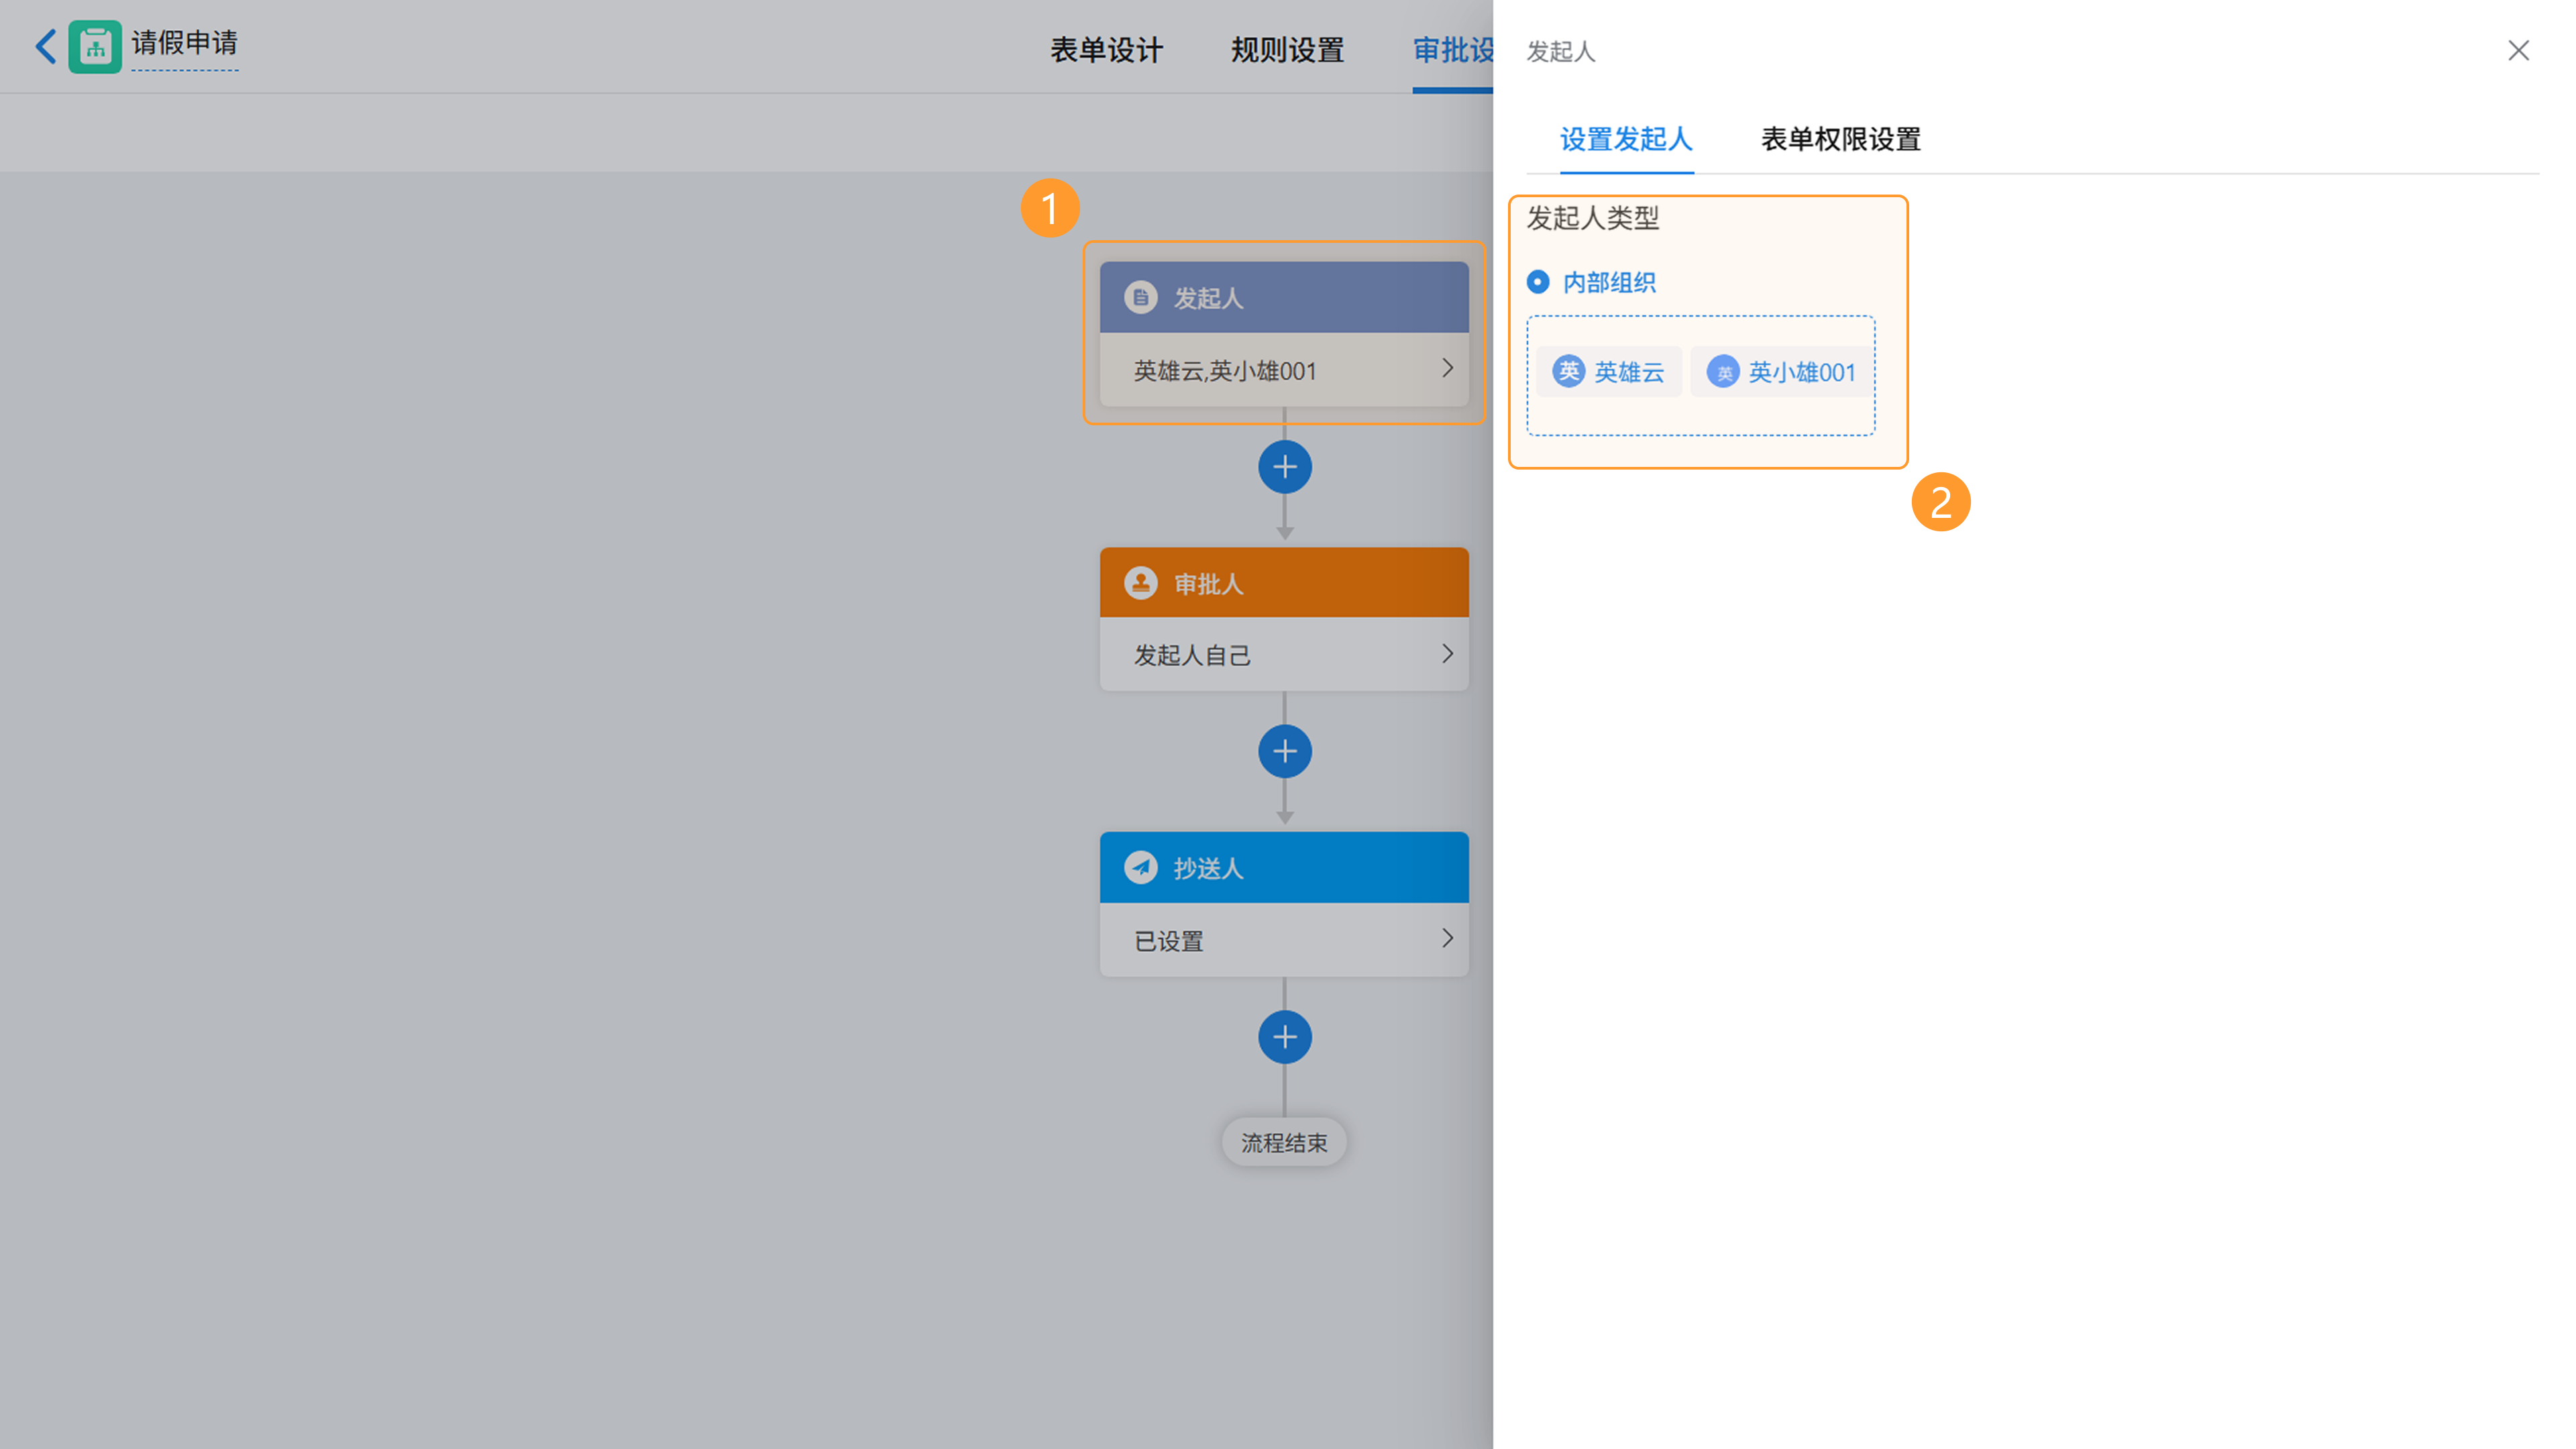Click the 抄送人 paper plane icon
Screen dimensions: 2576x1449
(x=1140, y=867)
